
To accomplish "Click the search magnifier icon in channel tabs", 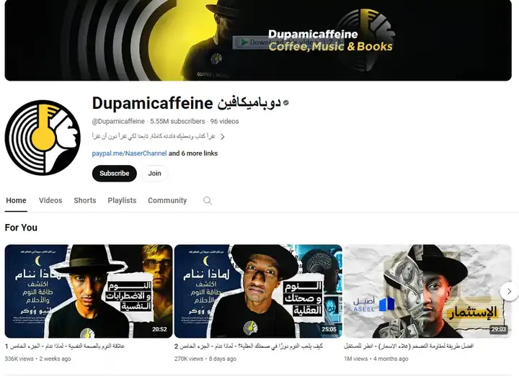I will (208, 201).
